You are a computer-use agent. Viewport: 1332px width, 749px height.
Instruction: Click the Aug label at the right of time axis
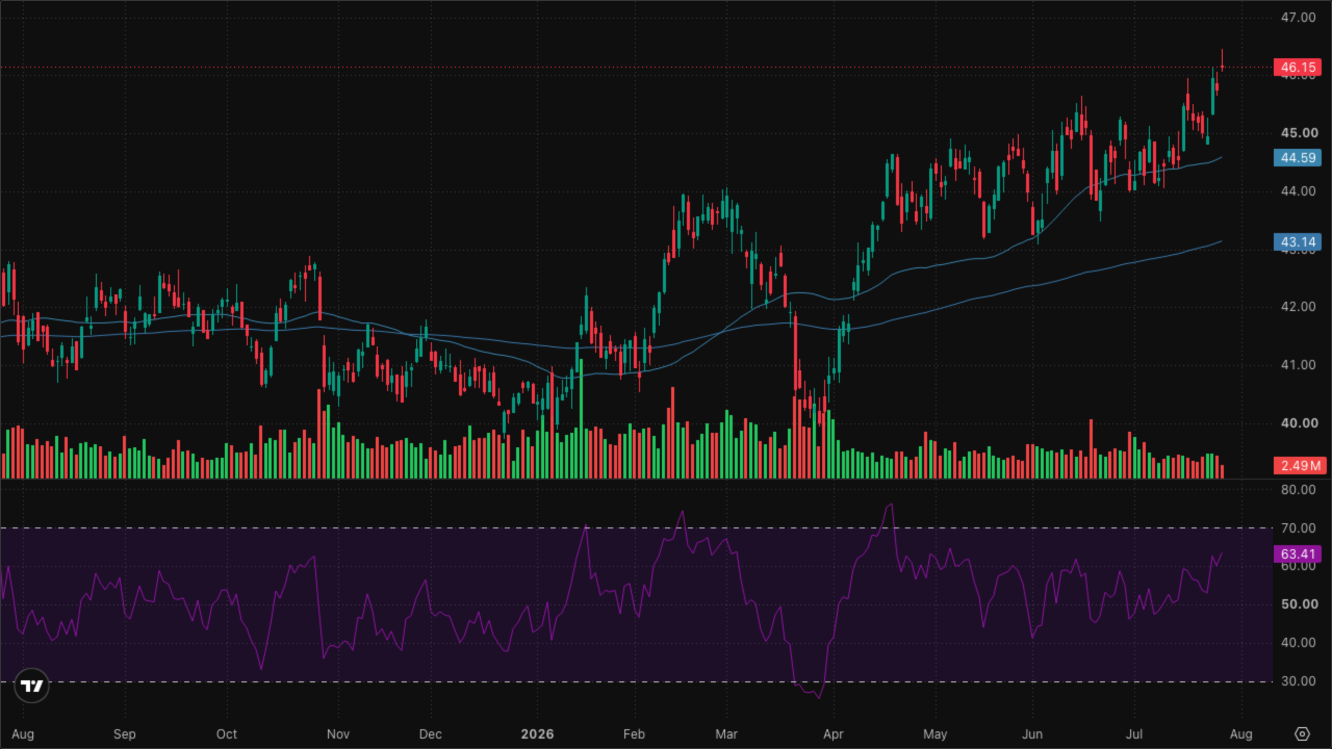(1241, 734)
